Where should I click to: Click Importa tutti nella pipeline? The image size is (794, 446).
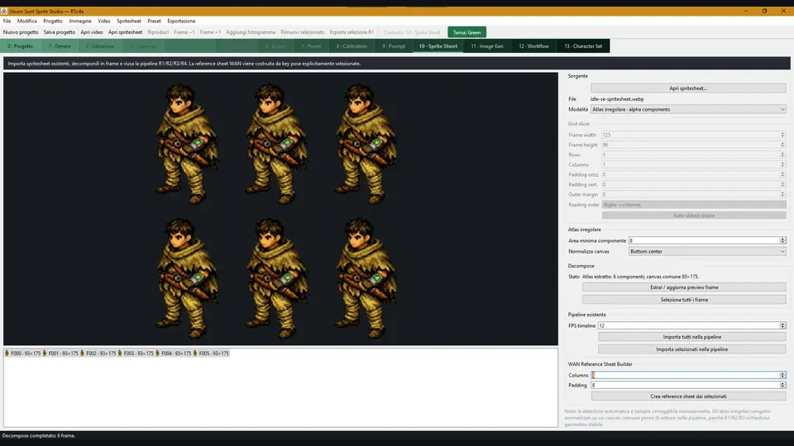coord(691,337)
